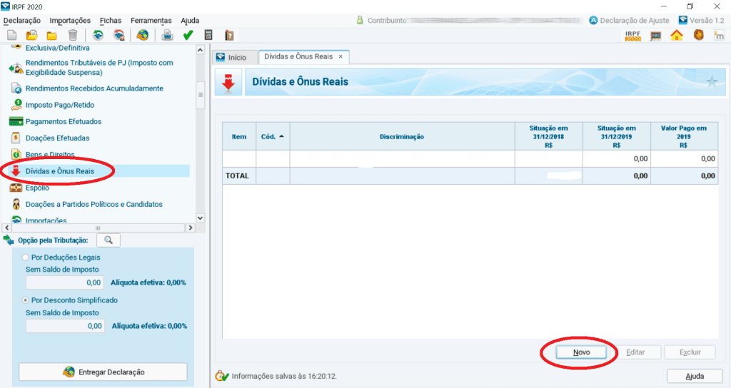Open the Ajuda menu
This screenshot has height=388, width=731.
click(x=190, y=21)
